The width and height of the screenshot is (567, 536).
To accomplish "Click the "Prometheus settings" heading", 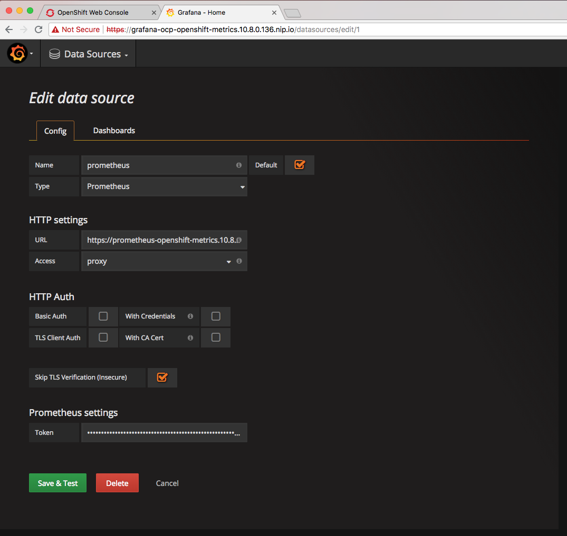I will pos(73,413).
